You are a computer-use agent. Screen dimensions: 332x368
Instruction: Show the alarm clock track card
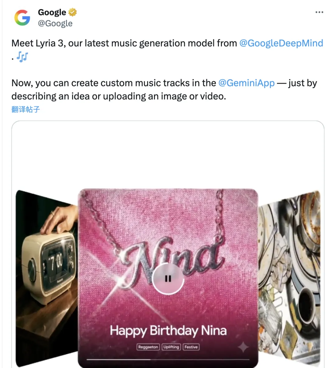(x=46, y=261)
